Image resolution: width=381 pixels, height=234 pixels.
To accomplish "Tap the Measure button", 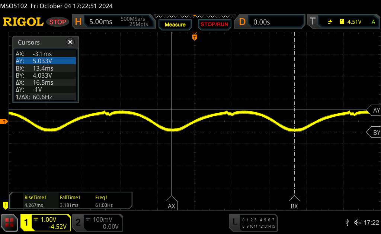I will (x=175, y=25).
